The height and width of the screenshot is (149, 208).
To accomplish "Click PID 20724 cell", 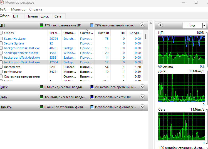I will pos(54,39).
